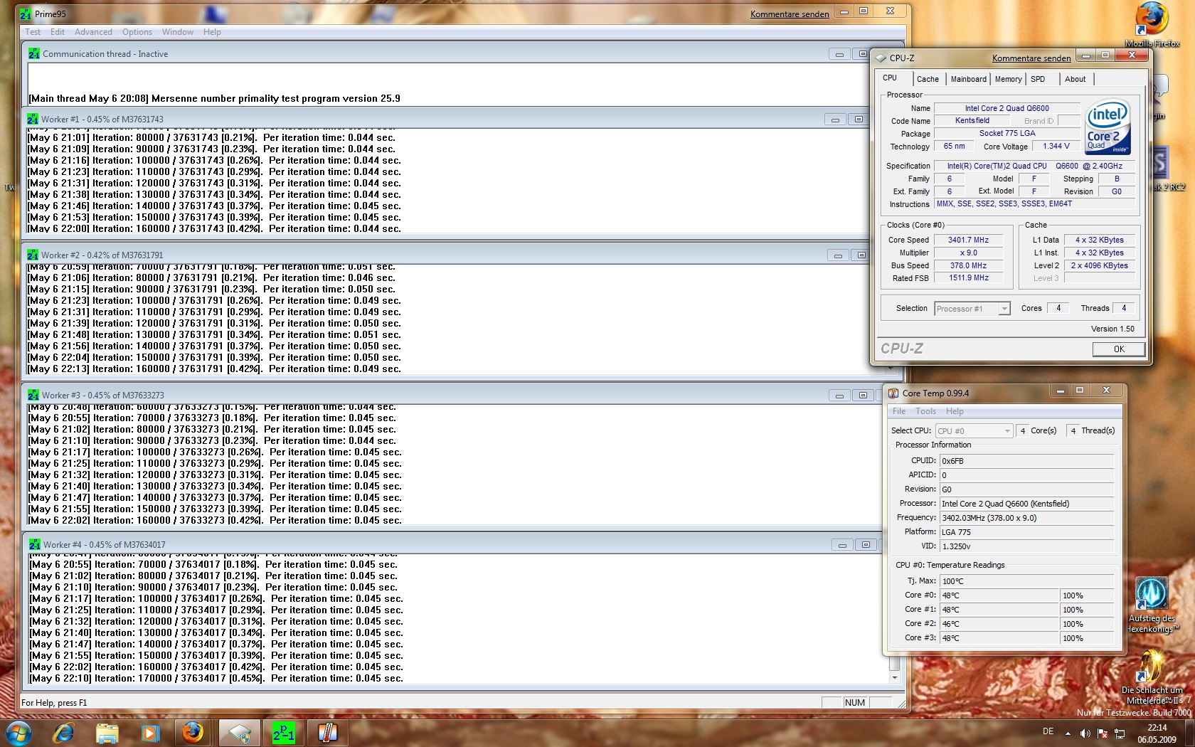Click the NUM indicator in Prime95 status bar
Screen dimensions: 1195x747
(x=855, y=703)
